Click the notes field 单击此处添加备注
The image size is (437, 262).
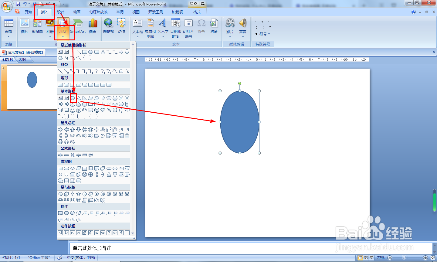click(x=251, y=248)
